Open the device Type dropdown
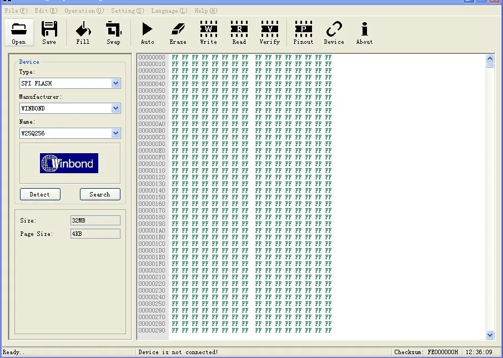Screen dimensions: 503x358 (x=115, y=83)
